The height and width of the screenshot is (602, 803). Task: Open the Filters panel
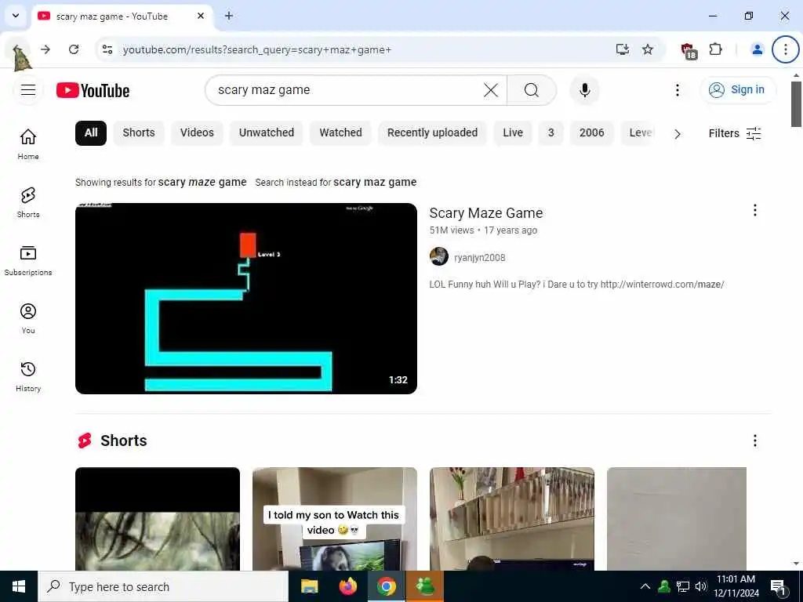pos(735,133)
